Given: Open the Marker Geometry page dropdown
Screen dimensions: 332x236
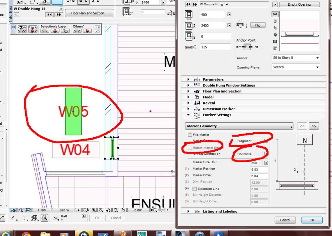Looking at the screenshot, I should pyautogui.click(x=239, y=126).
